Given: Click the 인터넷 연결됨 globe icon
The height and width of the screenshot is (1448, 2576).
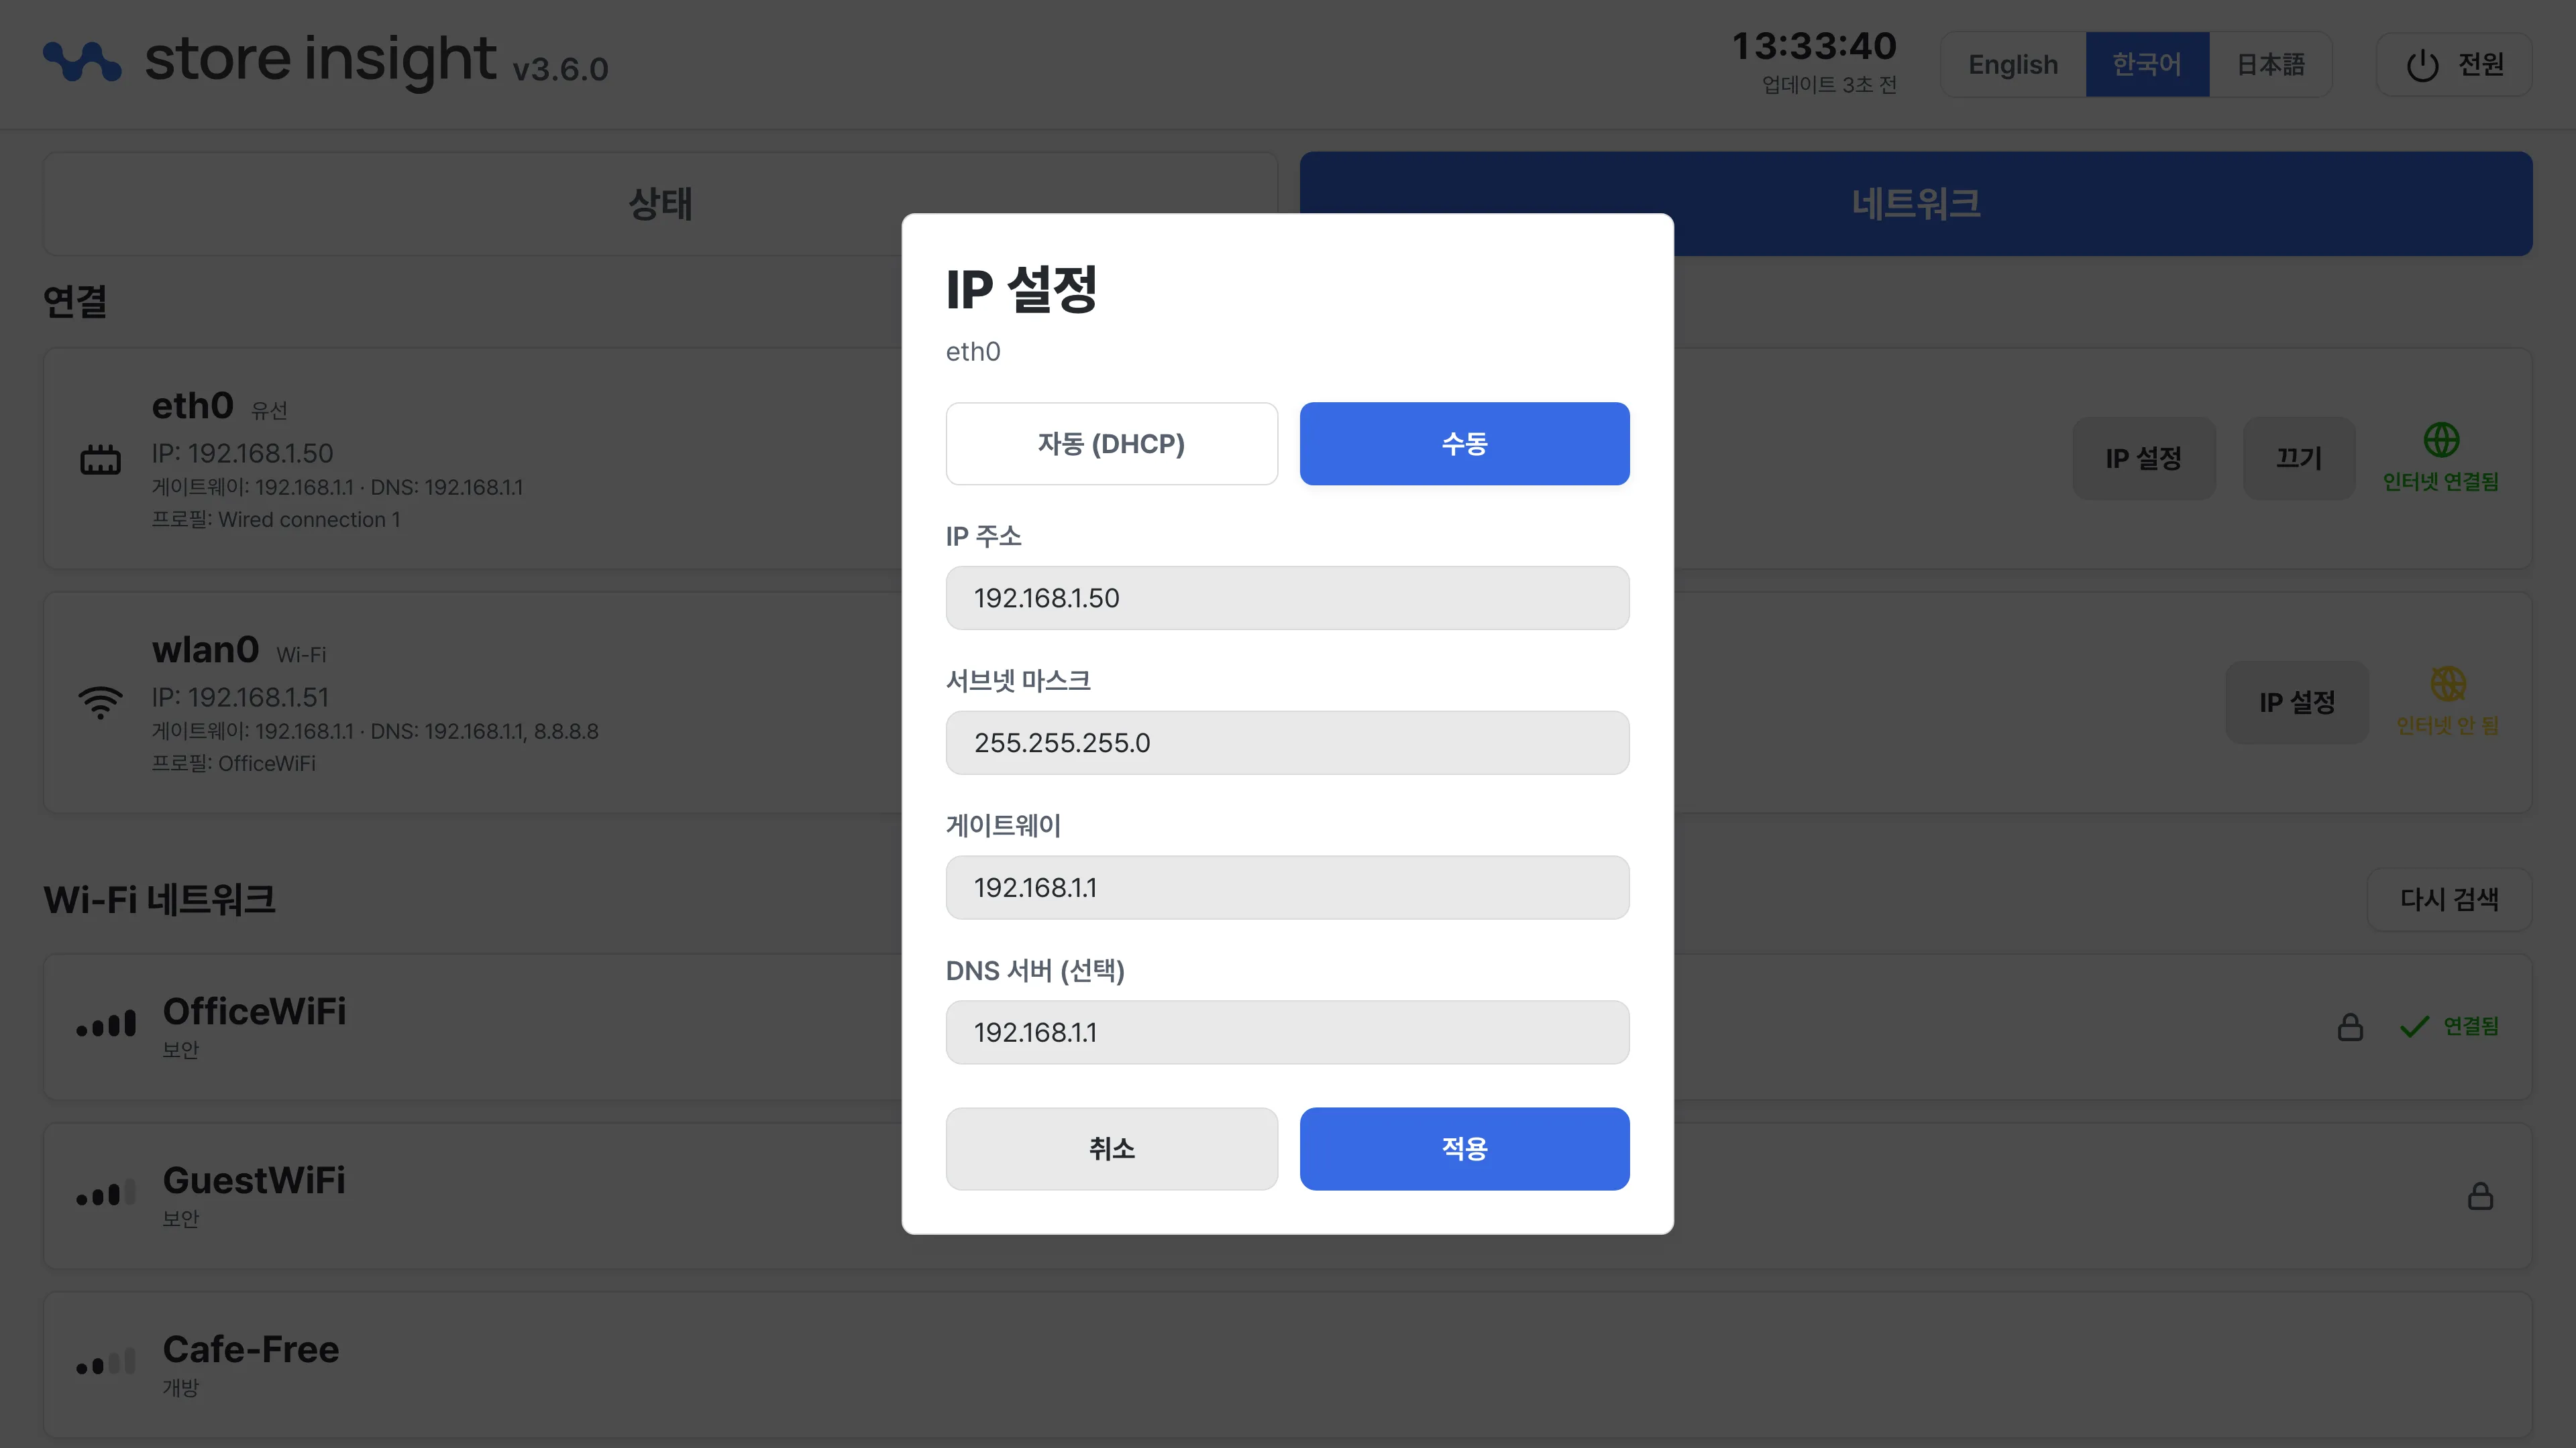Looking at the screenshot, I should click(x=2441, y=440).
